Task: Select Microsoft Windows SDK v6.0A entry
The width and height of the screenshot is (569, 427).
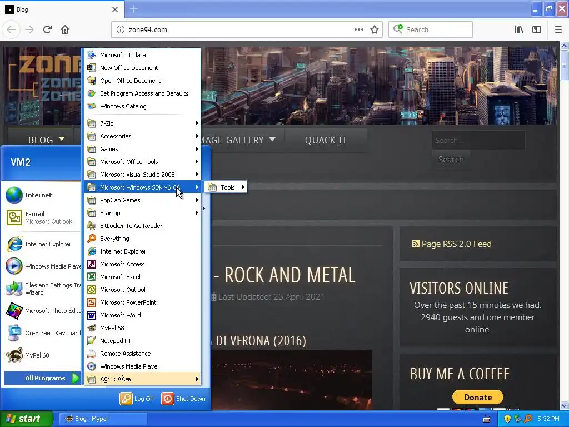Action: click(x=142, y=187)
